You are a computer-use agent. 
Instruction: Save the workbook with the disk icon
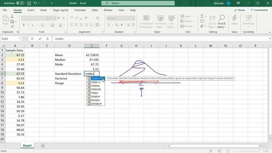pos(29,3)
